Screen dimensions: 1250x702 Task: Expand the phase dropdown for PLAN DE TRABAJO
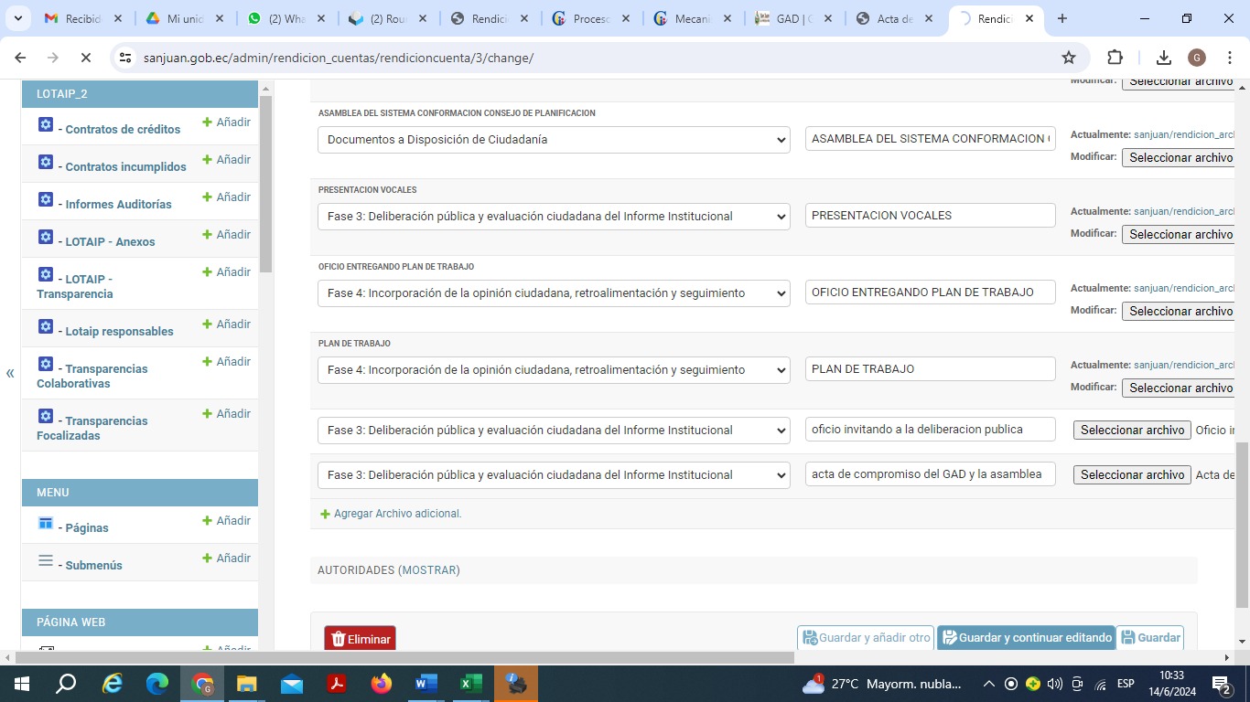[x=554, y=370]
